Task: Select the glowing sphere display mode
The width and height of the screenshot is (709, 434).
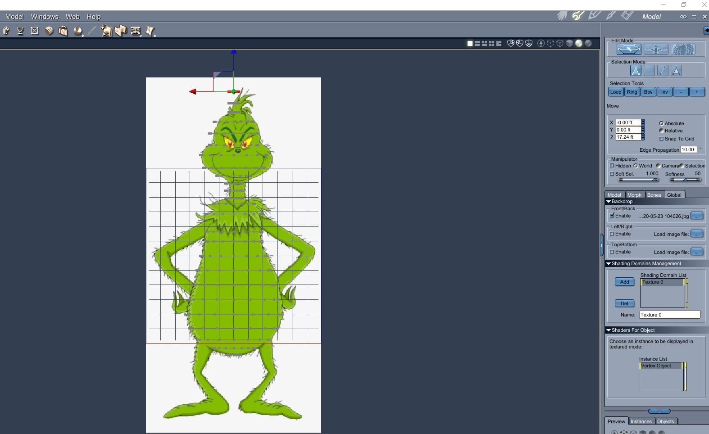Action: coord(579,43)
